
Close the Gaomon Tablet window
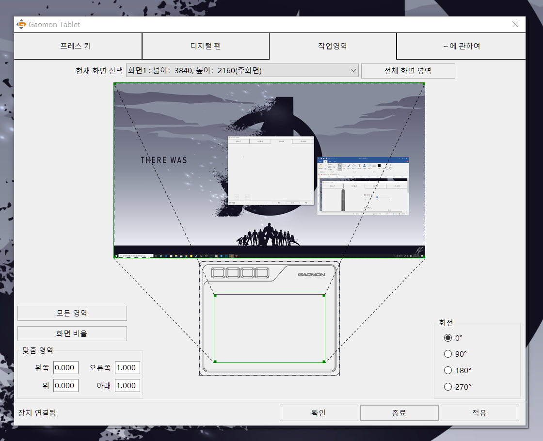coord(515,24)
